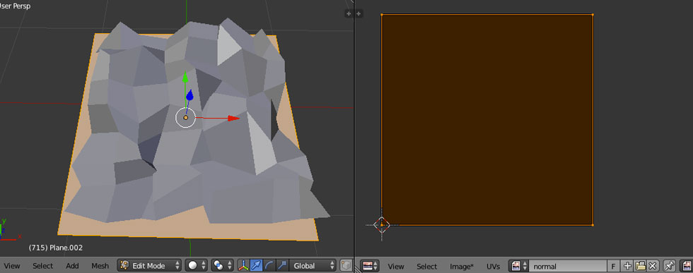Select the scale manipulator icon
Image resolution: width=693 pixels, height=273 pixels.
pyautogui.click(x=282, y=265)
